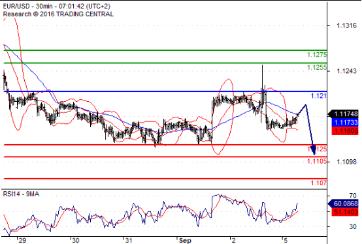The height and width of the screenshot is (244, 362).
Task: Click the RSI14 - 9MA indicator title
Action: click(x=21, y=194)
